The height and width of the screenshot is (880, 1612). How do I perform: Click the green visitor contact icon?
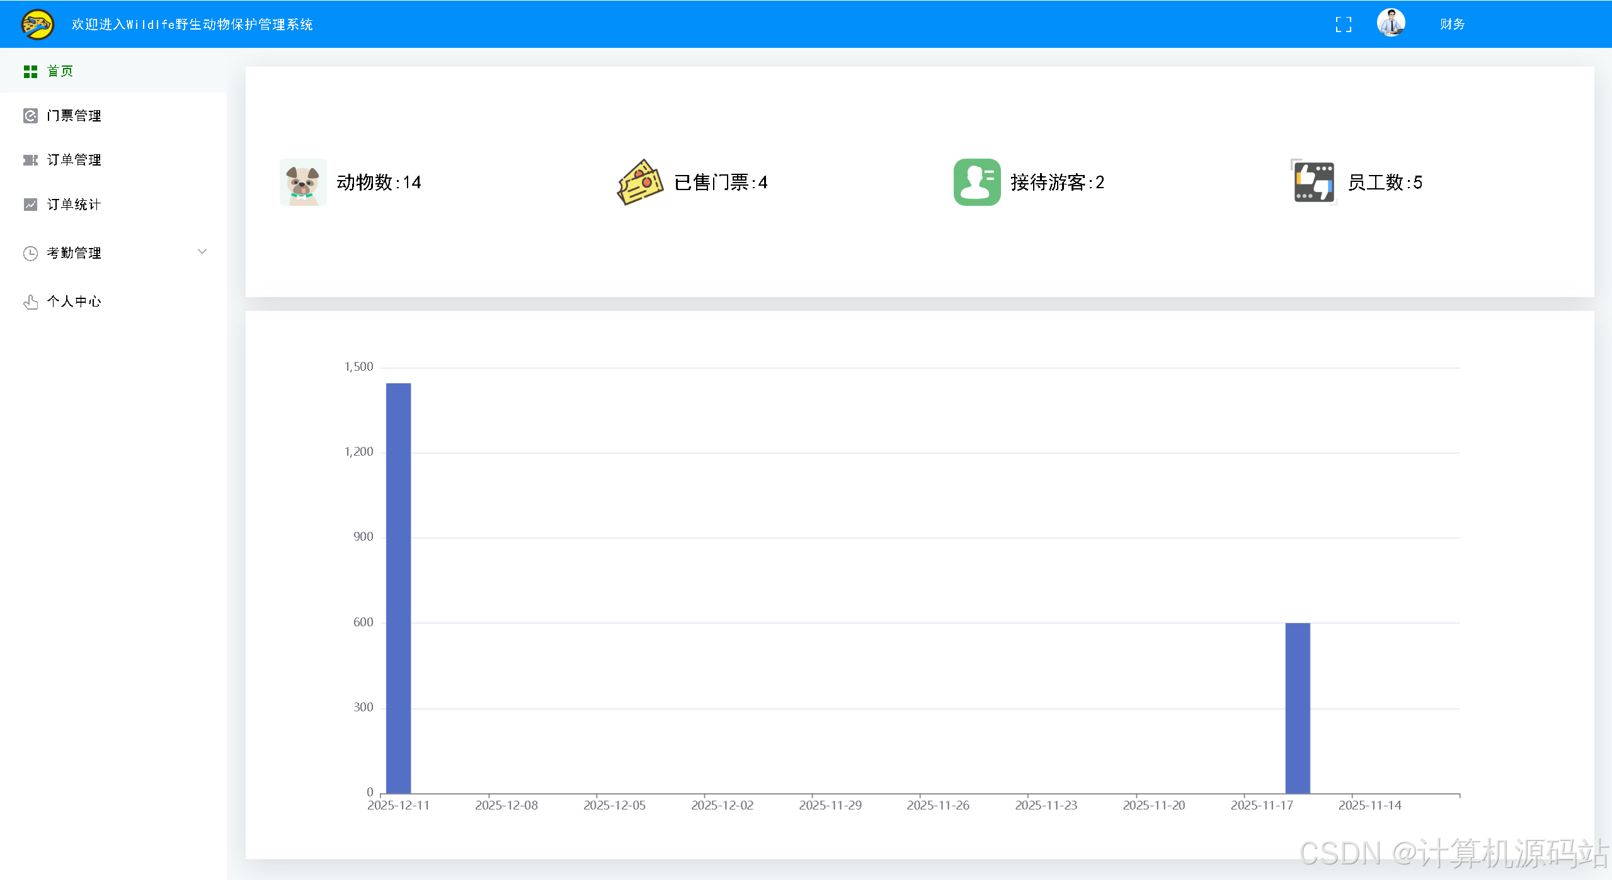[x=977, y=183]
